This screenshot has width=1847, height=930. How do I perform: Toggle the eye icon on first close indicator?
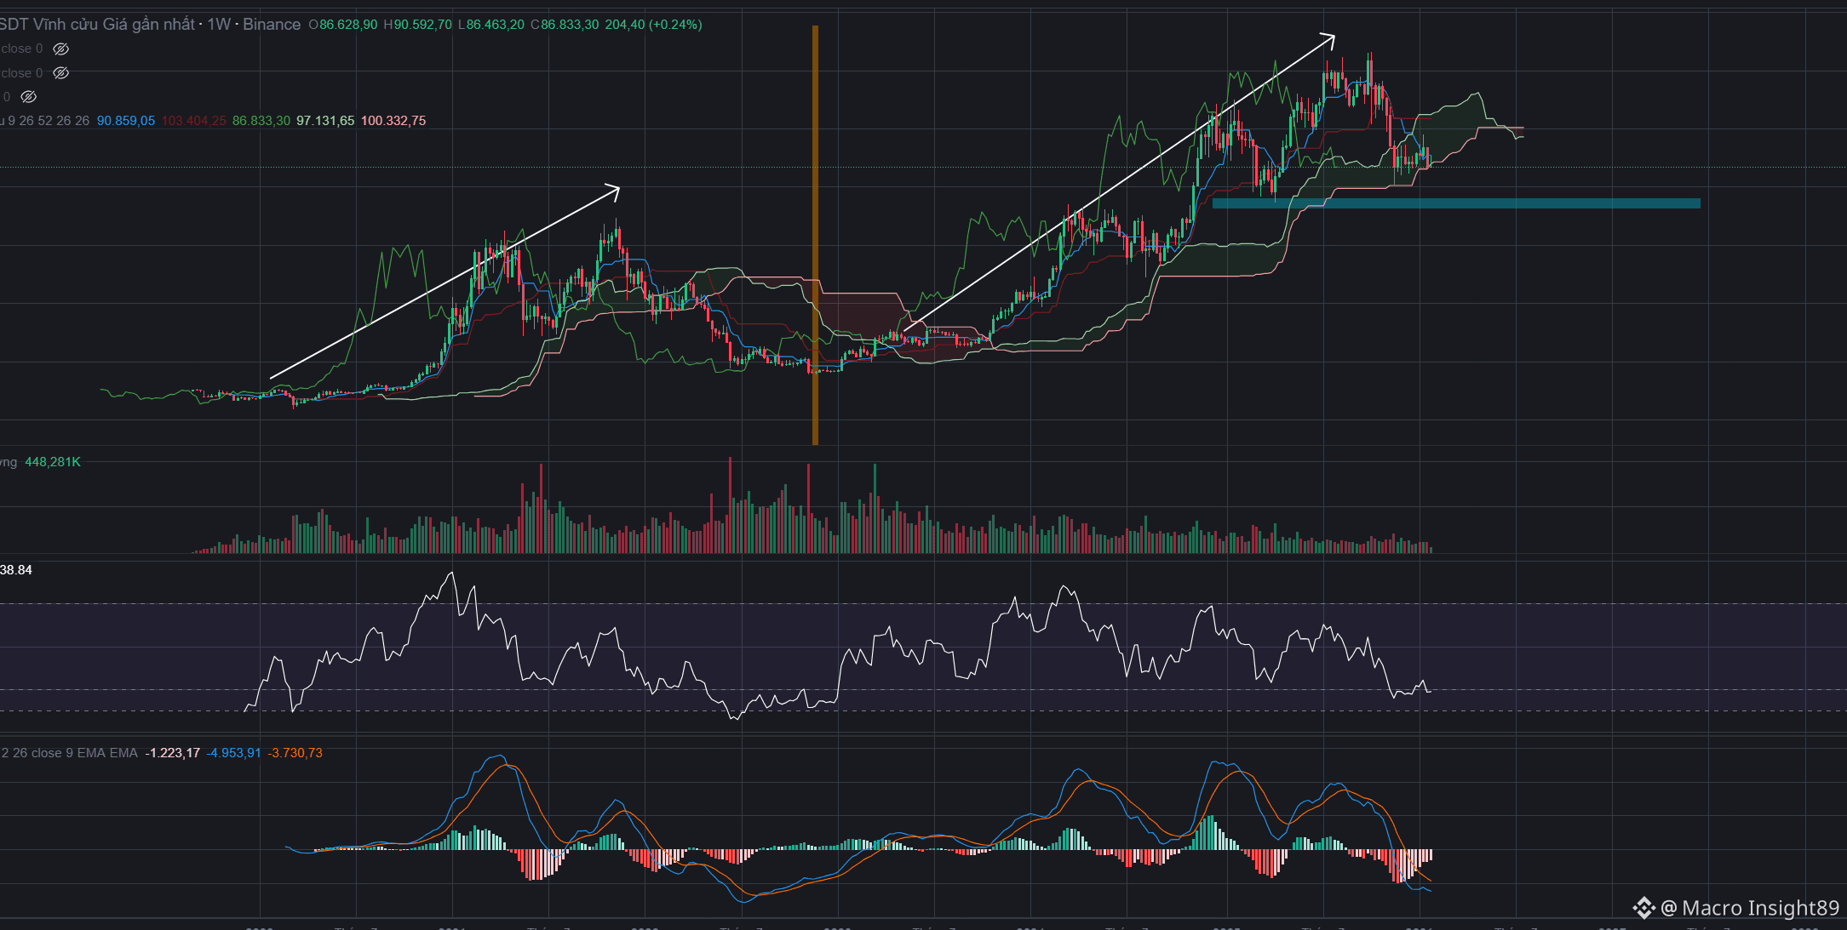click(x=61, y=49)
